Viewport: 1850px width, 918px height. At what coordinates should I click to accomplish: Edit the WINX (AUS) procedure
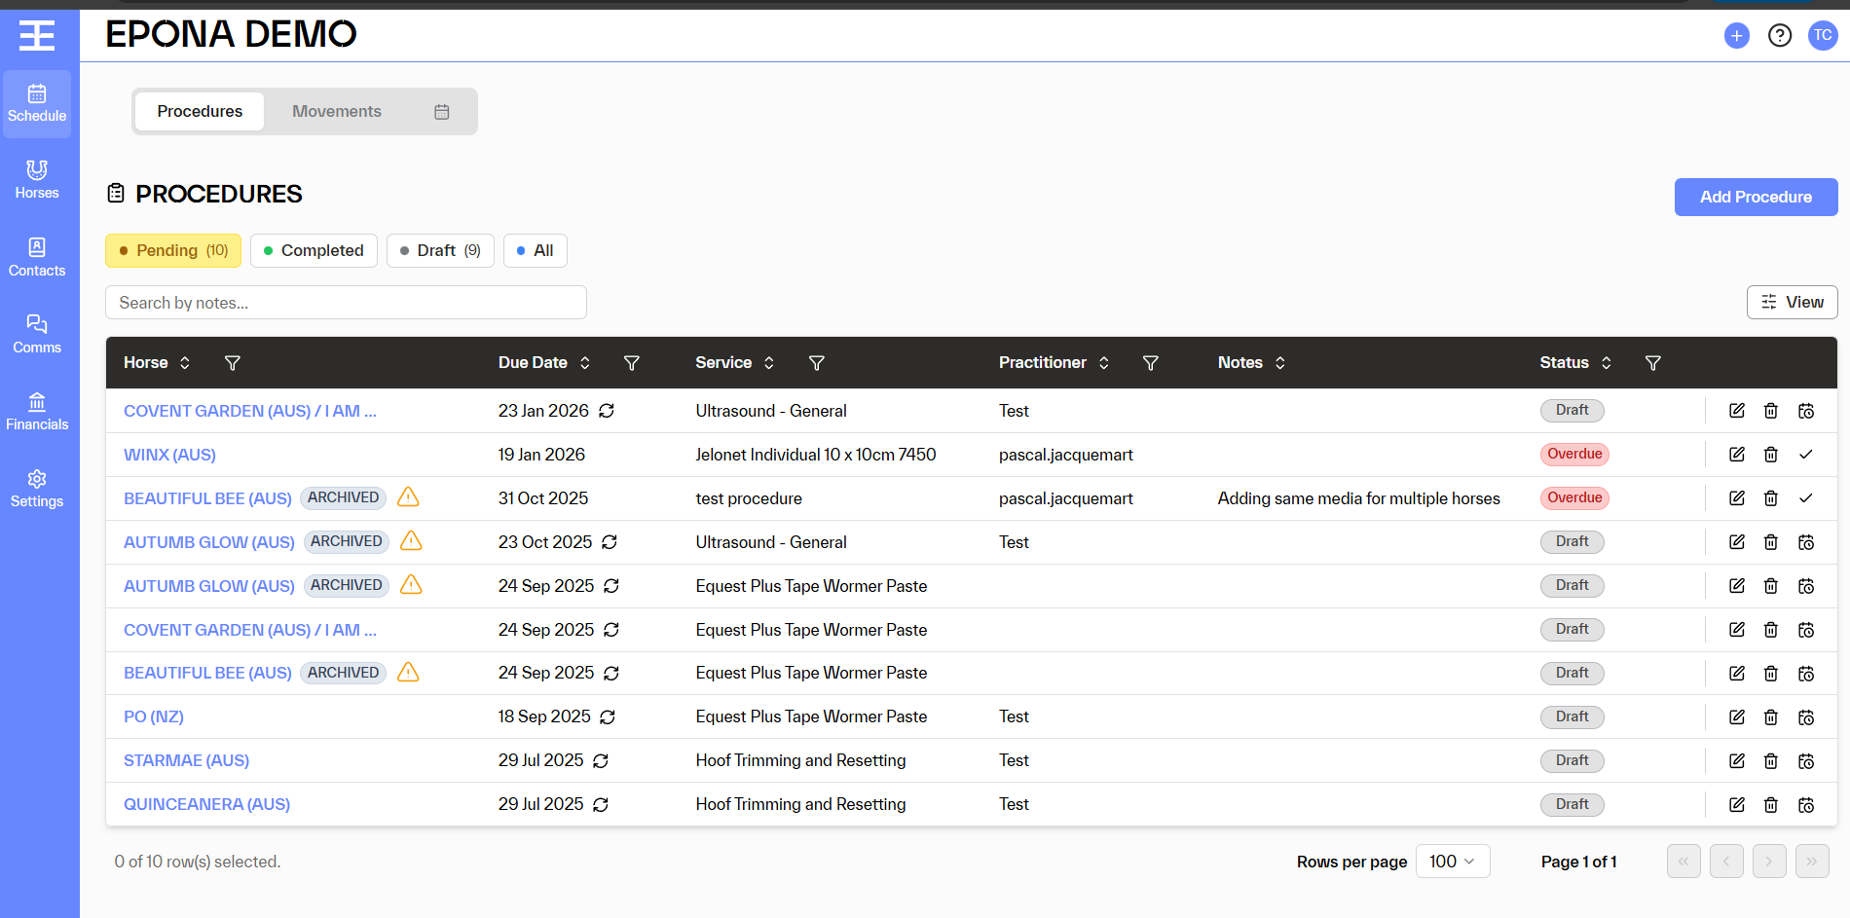point(1736,455)
